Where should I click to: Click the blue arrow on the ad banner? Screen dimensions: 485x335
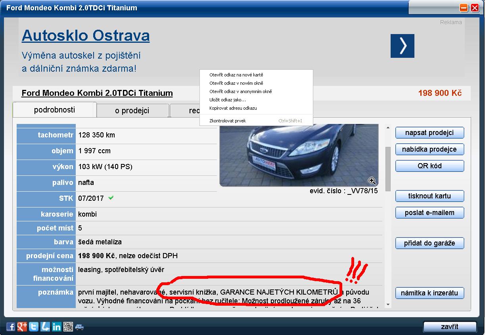click(x=402, y=46)
